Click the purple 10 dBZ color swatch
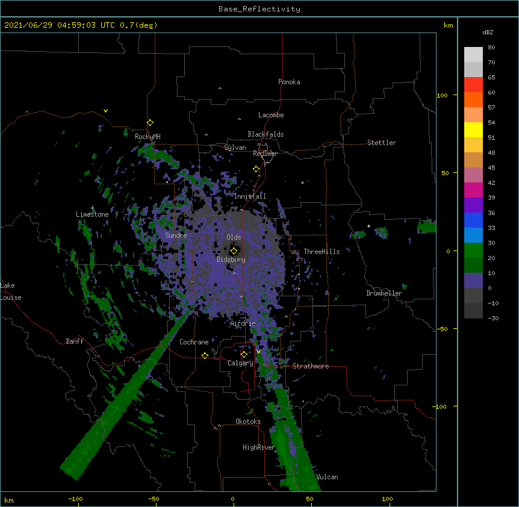This screenshot has width=519, height=507. pos(473,281)
